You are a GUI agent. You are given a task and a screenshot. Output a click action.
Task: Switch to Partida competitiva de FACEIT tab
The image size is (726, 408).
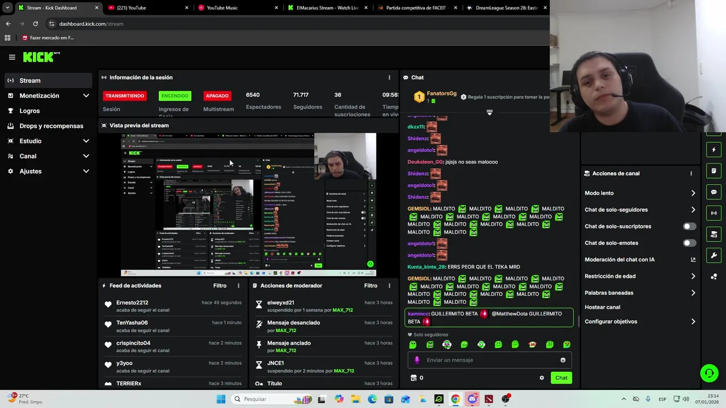pos(417,8)
